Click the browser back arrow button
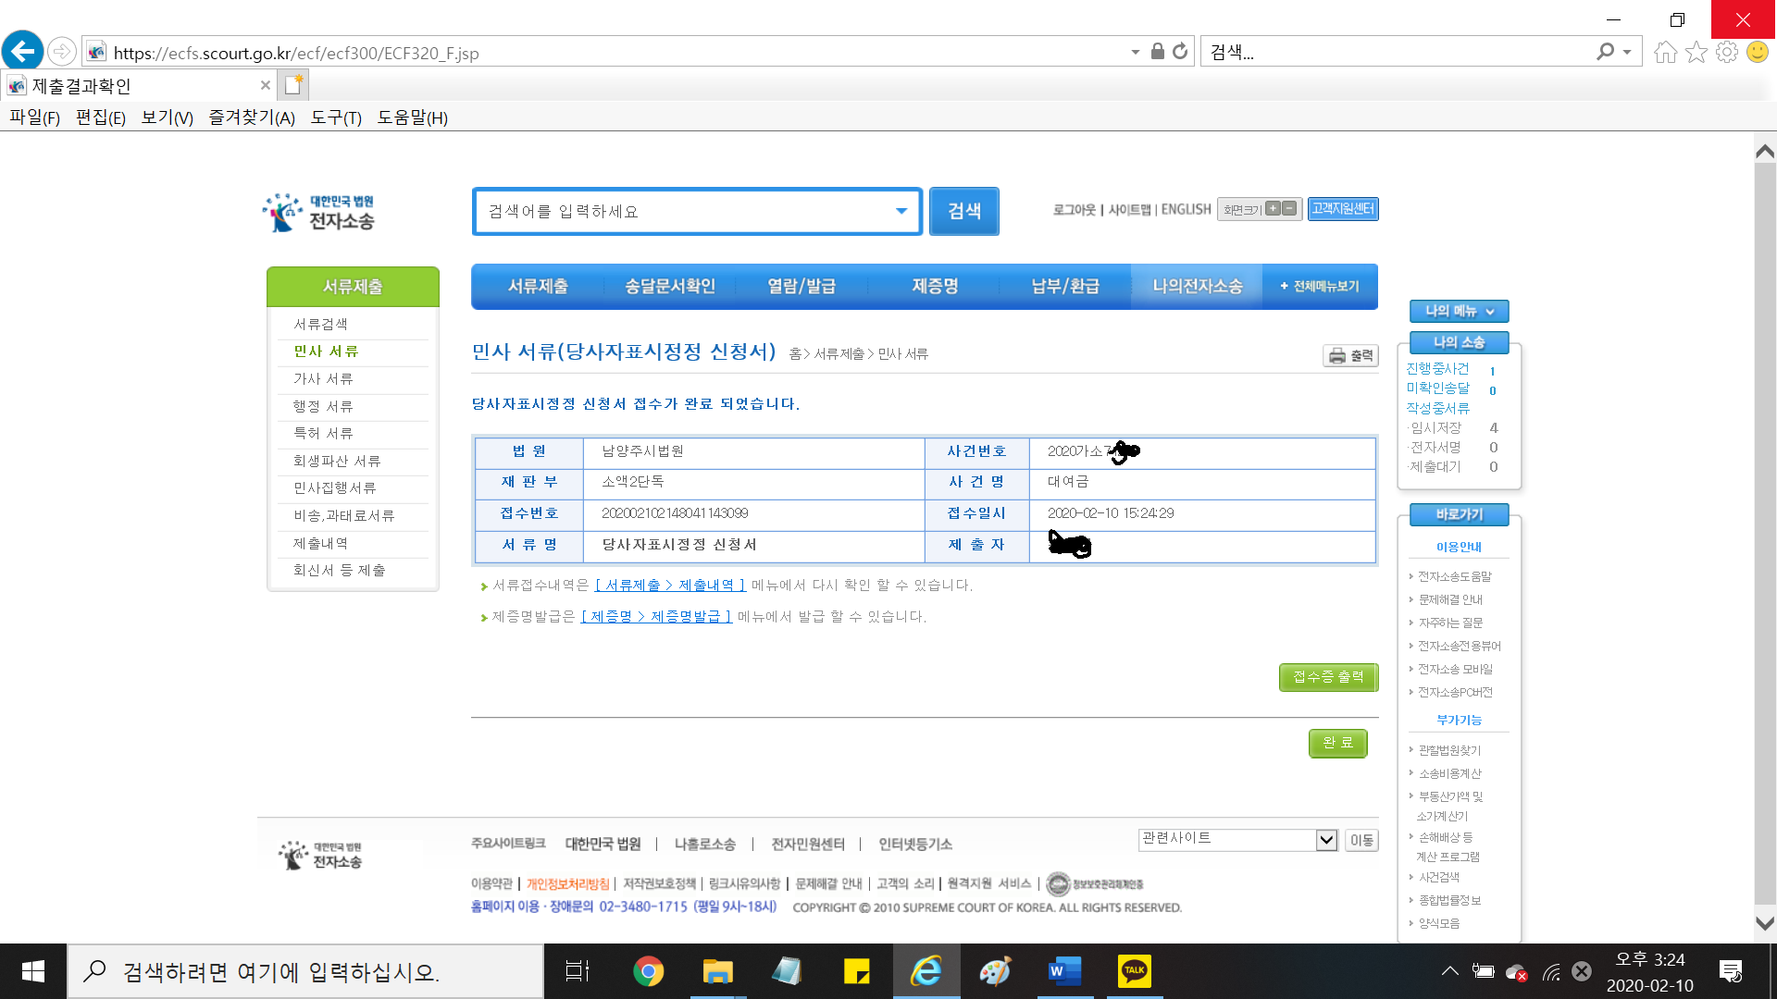1777x999 pixels. tap(22, 51)
